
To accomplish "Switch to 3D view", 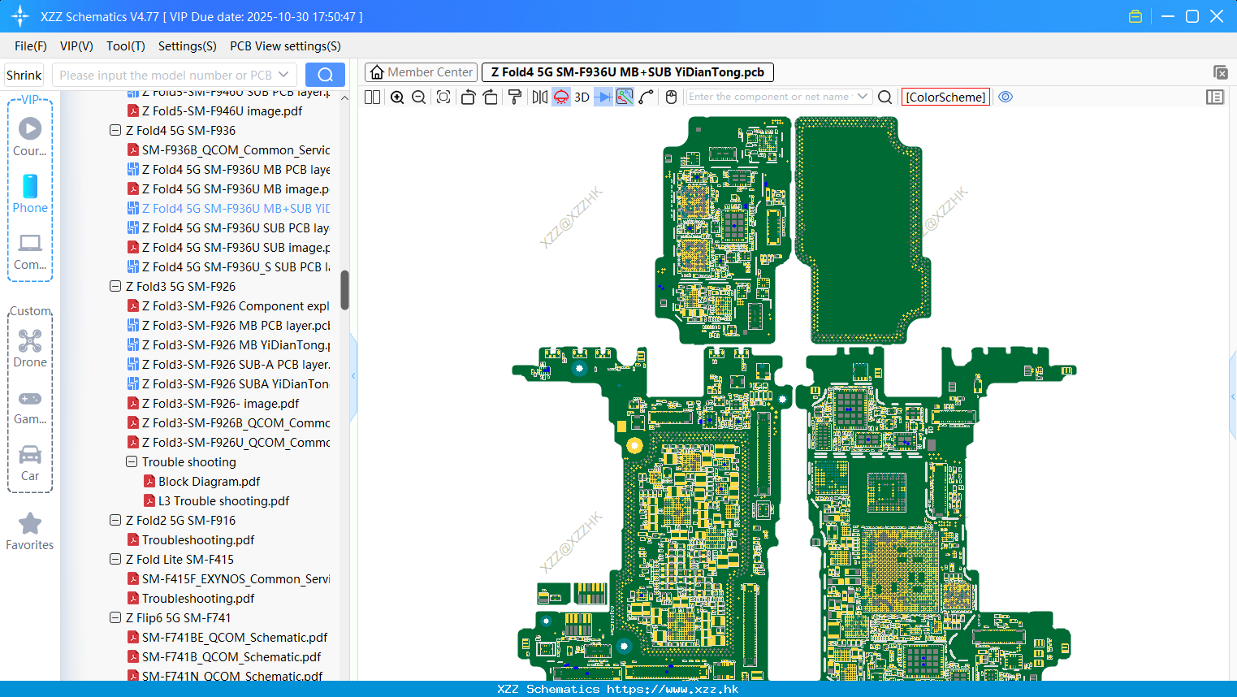I will [582, 97].
